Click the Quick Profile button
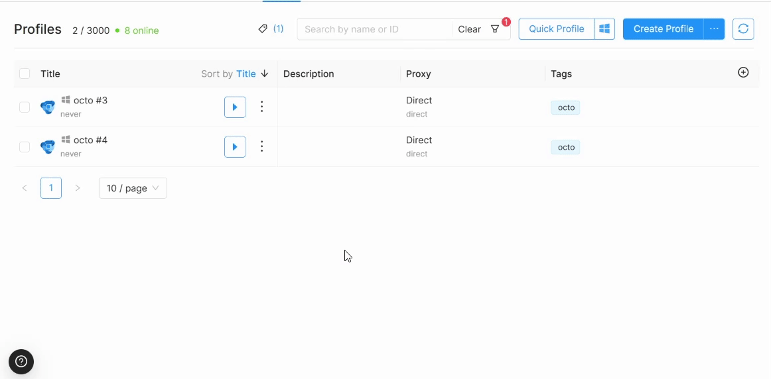The height and width of the screenshot is (379, 771). 557,29
